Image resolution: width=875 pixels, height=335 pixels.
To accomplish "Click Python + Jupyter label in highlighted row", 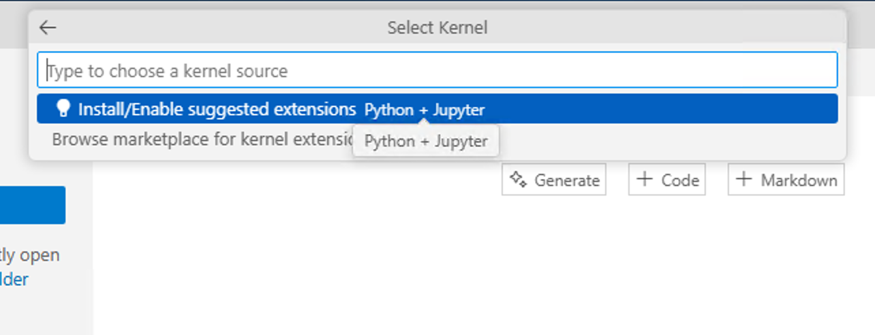I will (x=424, y=110).
